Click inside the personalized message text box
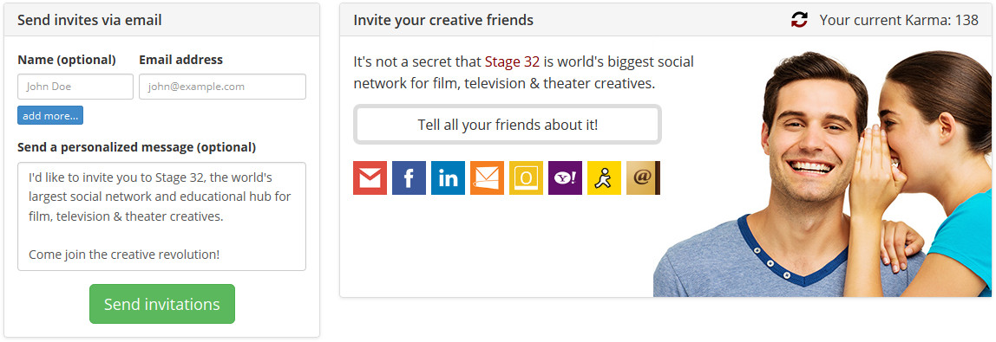Viewport: 996px width, 342px height. tap(162, 216)
